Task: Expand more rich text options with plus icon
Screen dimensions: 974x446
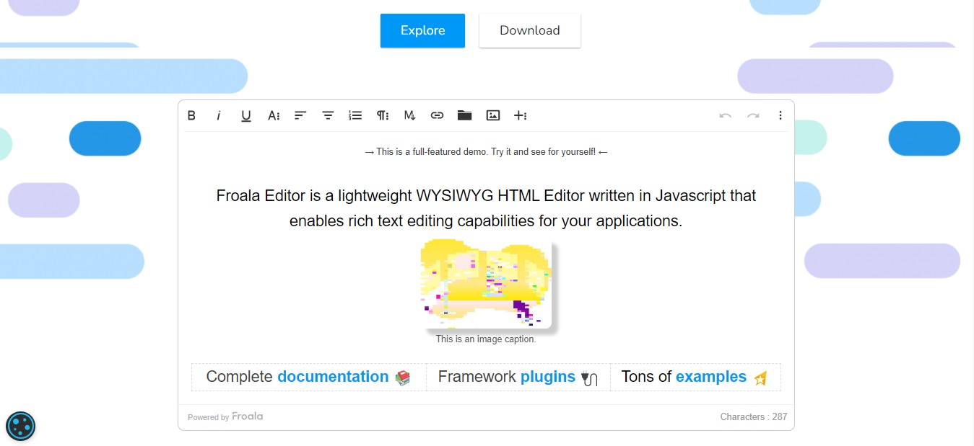Action: click(521, 115)
